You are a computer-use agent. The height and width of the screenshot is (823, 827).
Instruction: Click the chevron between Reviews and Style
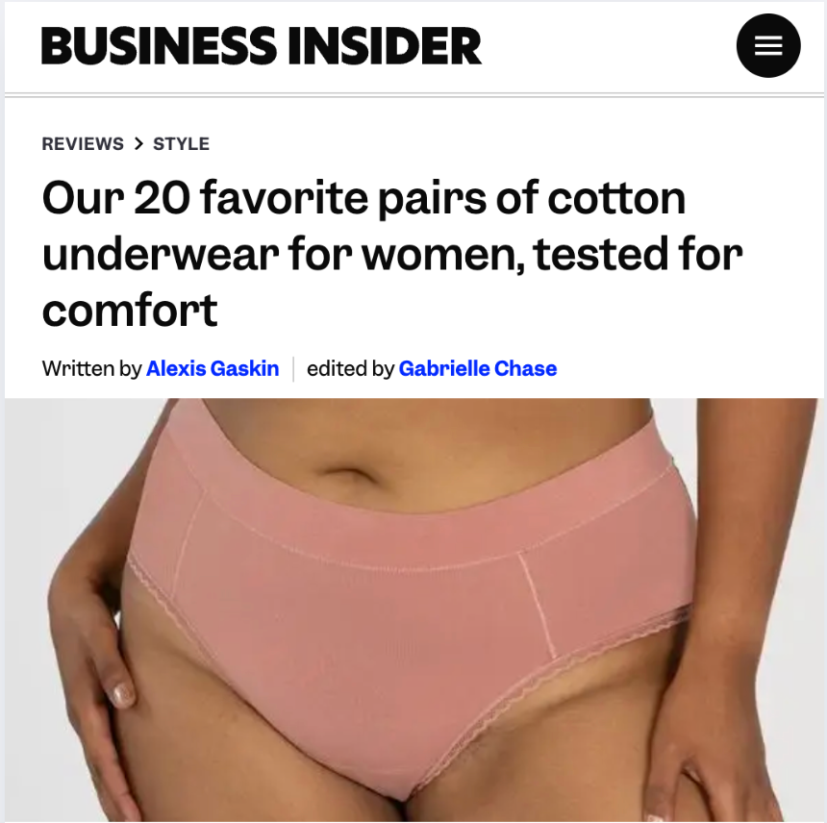[x=138, y=143]
